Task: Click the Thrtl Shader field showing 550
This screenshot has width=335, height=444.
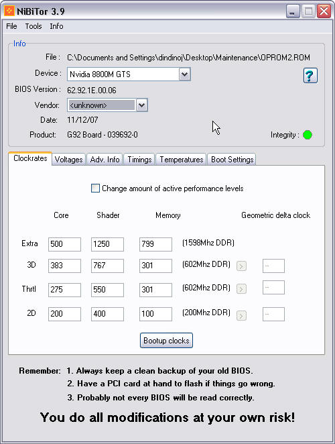Action: (x=107, y=290)
